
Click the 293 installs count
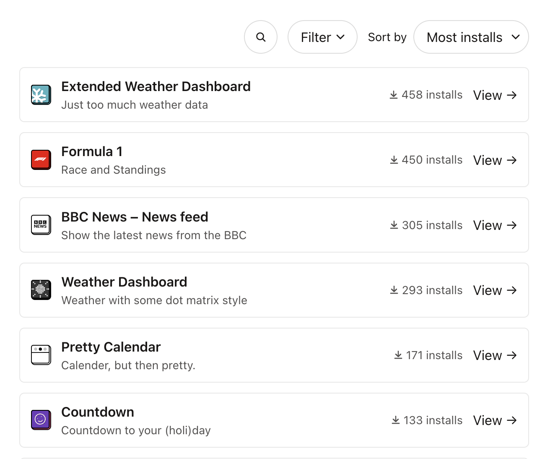(426, 290)
